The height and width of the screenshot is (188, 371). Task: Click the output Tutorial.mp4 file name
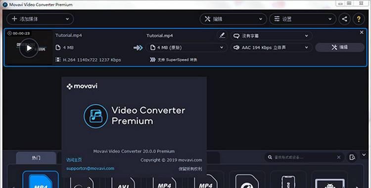click(x=159, y=36)
